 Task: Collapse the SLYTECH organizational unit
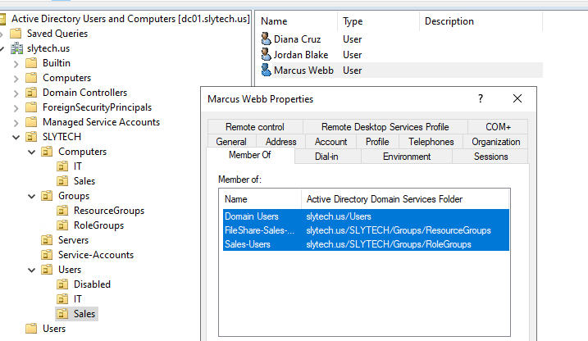point(16,137)
